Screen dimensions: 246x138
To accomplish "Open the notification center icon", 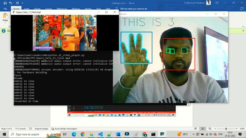I will click(240, 134).
